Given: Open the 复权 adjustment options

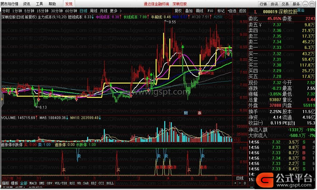Looking at the screenshot, I should pos(178,11).
